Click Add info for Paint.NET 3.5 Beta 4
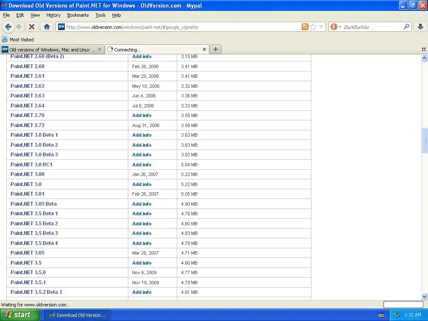 tap(142, 243)
